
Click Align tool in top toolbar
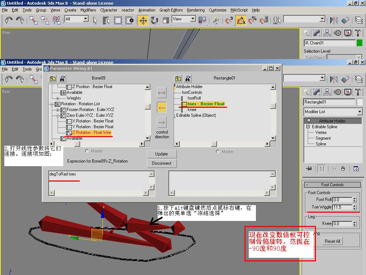[x=345, y=20]
